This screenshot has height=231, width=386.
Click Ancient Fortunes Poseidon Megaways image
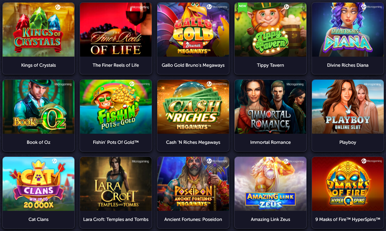click(193, 184)
